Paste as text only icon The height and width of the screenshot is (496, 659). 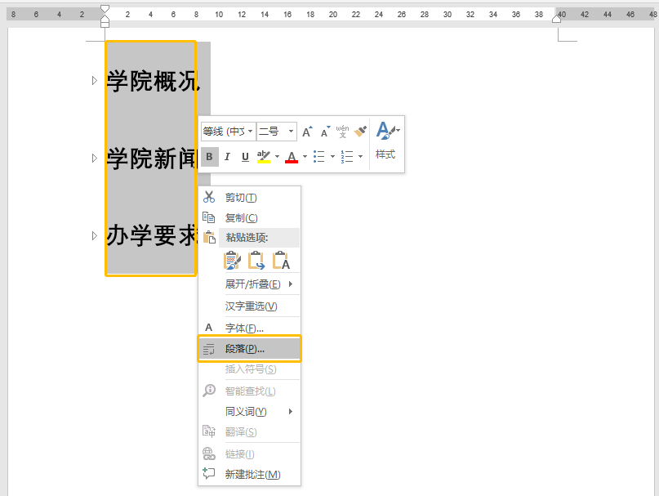(x=281, y=261)
